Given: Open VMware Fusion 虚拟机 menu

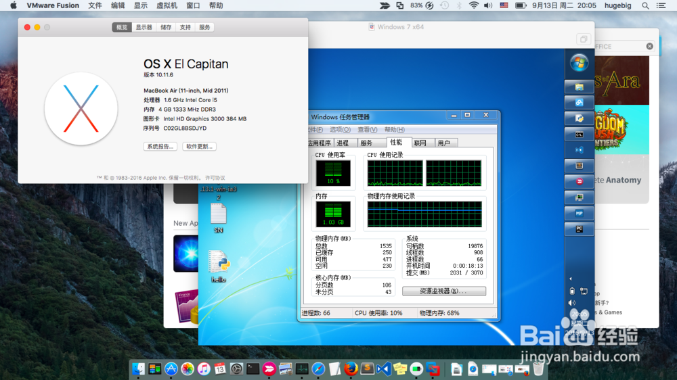Looking at the screenshot, I should [x=167, y=5].
